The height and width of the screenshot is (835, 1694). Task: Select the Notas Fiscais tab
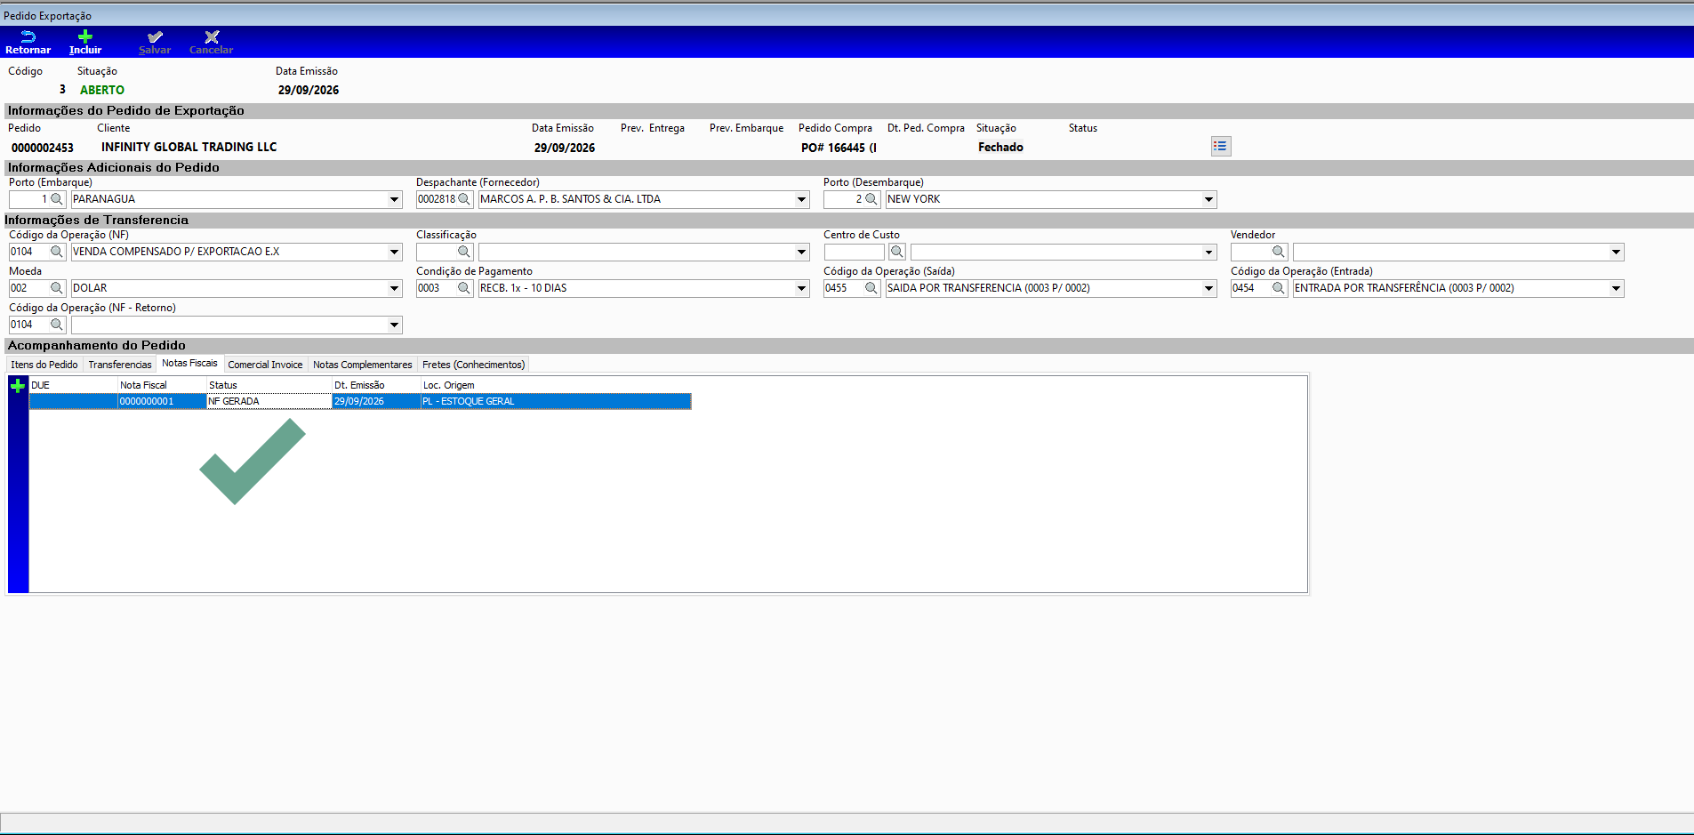click(x=189, y=363)
